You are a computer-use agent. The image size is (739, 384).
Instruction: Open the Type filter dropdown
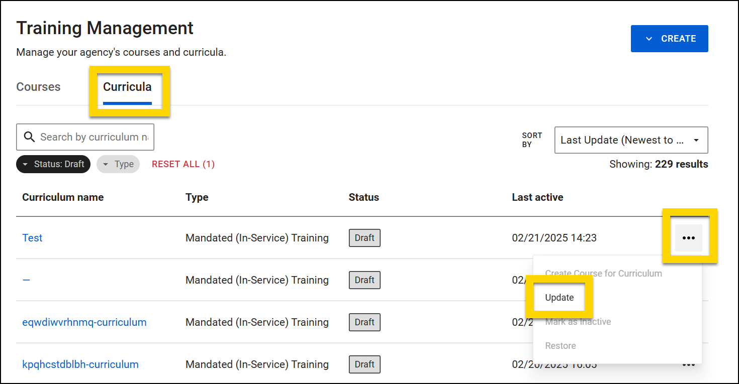[118, 164]
